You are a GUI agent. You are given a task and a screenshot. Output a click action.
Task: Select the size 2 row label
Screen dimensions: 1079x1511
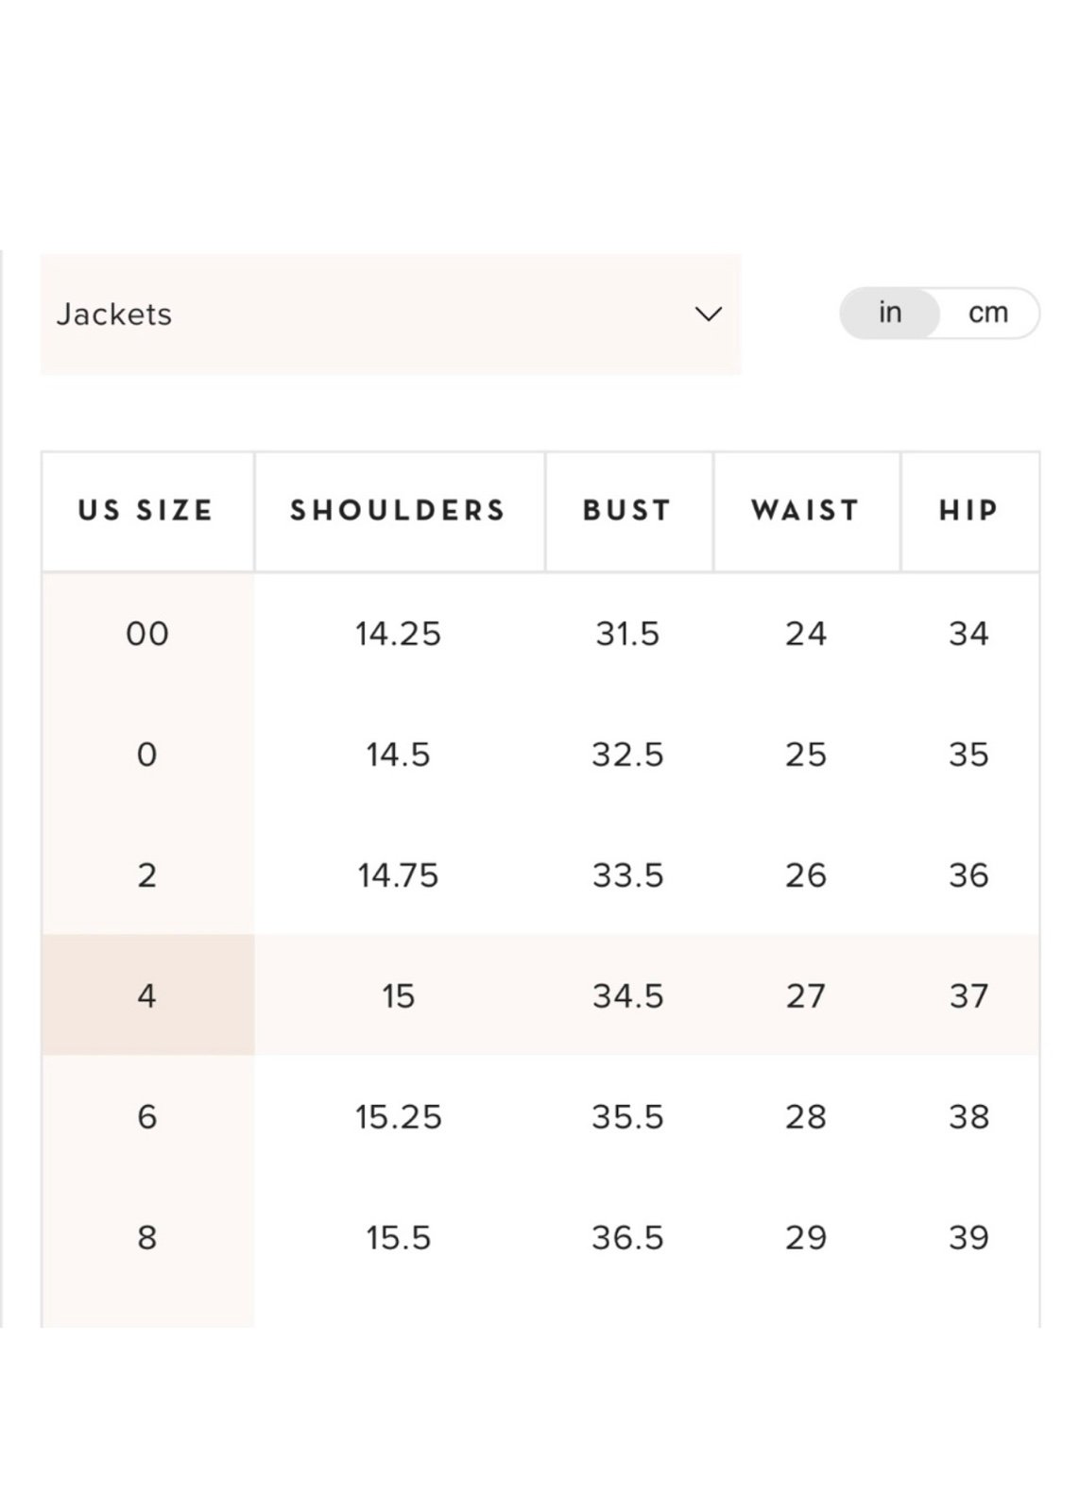click(147, 875)
